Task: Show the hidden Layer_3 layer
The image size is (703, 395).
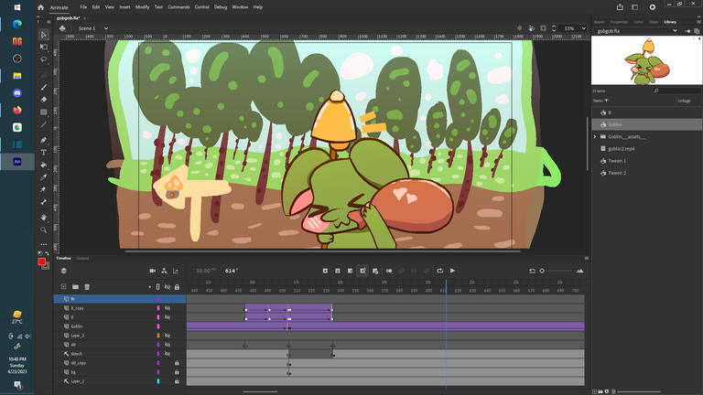Action: point(168,336)
